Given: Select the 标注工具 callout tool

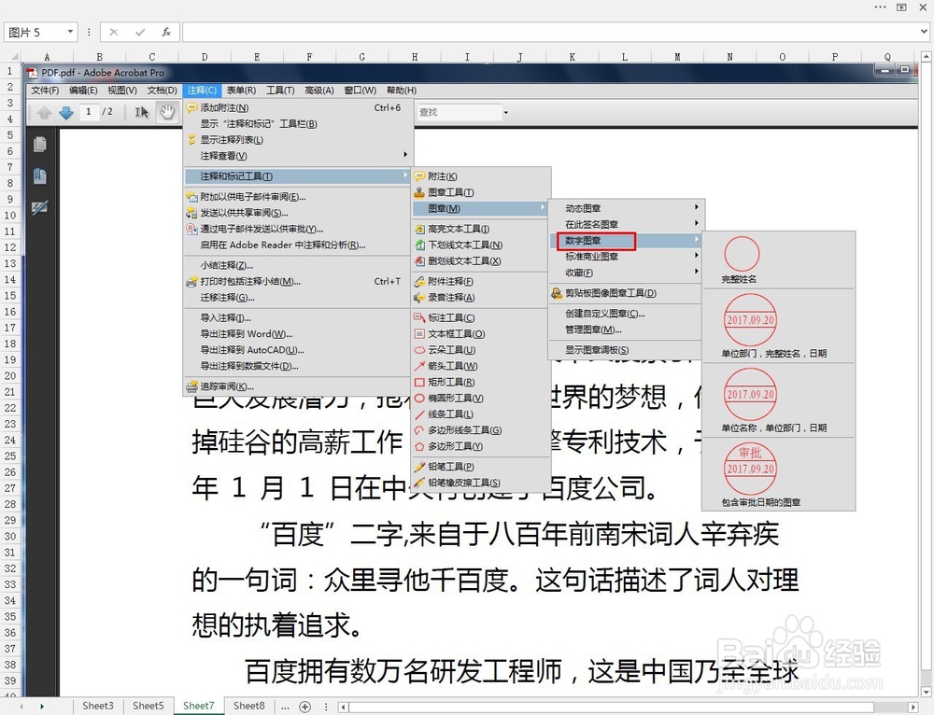Looking at the screenshot, I should point(480,317).
